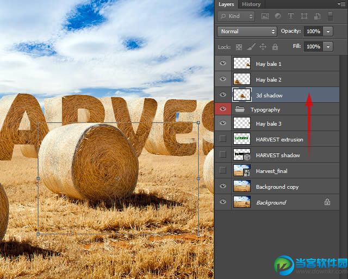Screen dimensions: 348x279
Task: Select the HARVEST shadow layer thumbnail
Action: pyautogui.click(x=242, y=154)
